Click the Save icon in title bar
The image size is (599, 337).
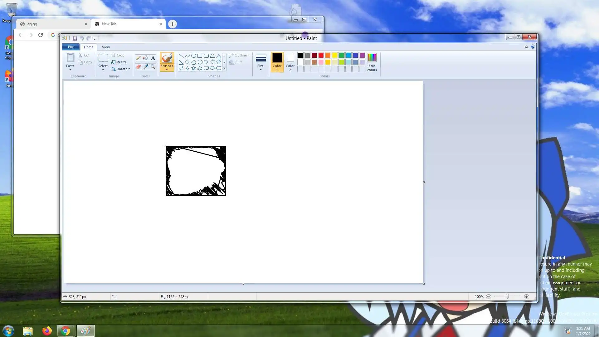[75, 38]
